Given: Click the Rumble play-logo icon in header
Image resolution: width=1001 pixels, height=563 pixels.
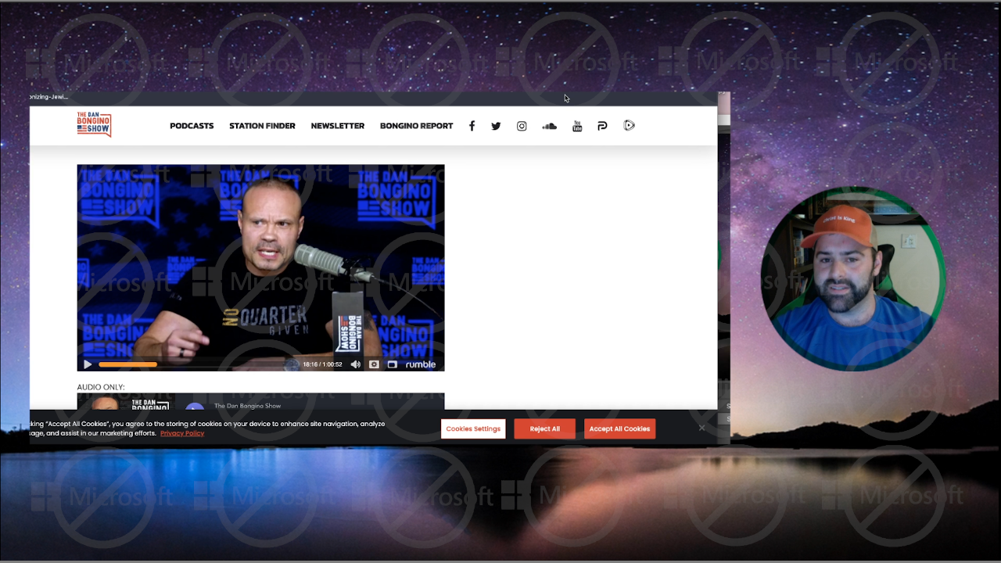Looking at the screenshot, I should [x=630, y=126].
